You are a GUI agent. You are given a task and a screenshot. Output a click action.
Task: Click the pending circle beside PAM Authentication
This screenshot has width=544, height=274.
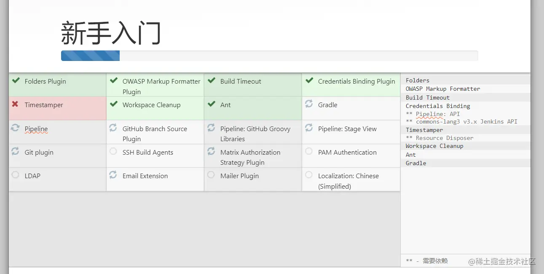[x=309, y=151]
